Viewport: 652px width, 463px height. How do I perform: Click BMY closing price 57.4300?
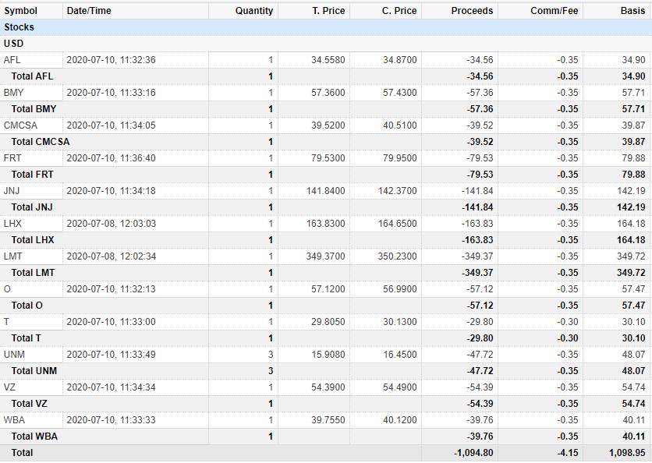pos(399,93)
